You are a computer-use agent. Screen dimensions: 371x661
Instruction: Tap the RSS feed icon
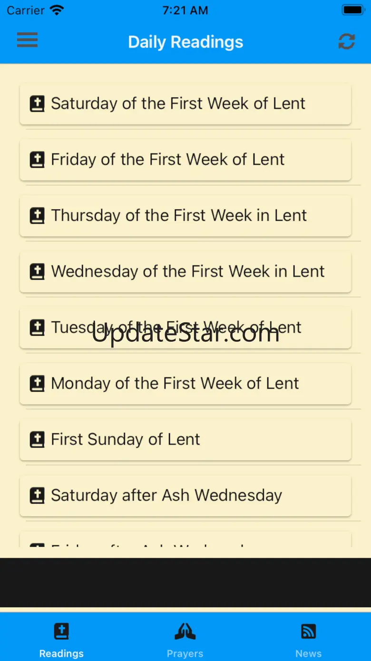tap(308, 632)
